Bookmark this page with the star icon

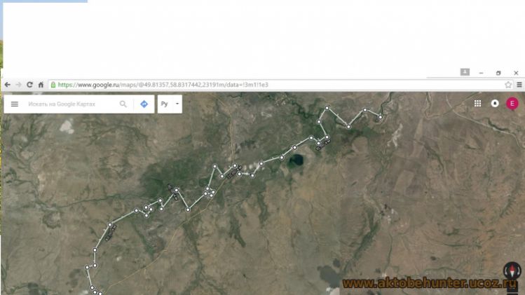click(x=508, y=85)
